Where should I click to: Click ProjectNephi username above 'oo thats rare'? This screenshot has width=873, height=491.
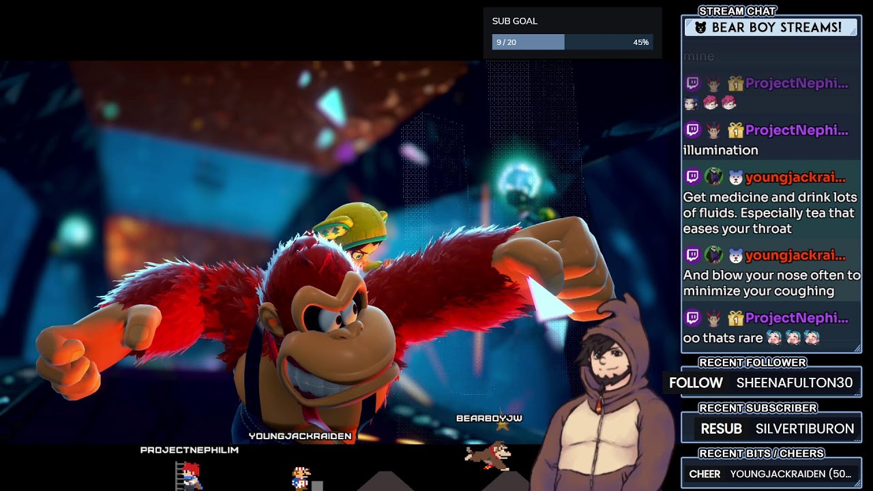797,318
